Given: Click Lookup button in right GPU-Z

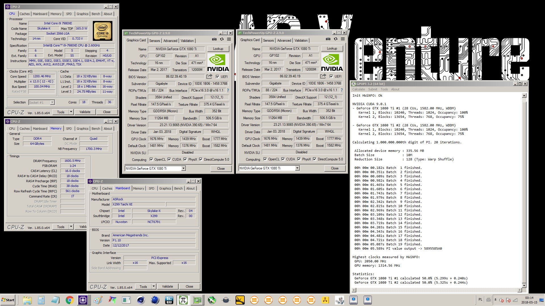Looking at the screenshot, I should click(x=332, y=48).
